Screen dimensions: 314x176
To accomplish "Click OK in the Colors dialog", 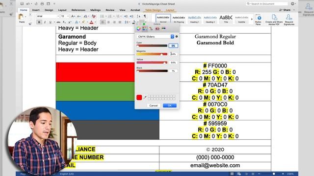I will click(x=170, y=106).
